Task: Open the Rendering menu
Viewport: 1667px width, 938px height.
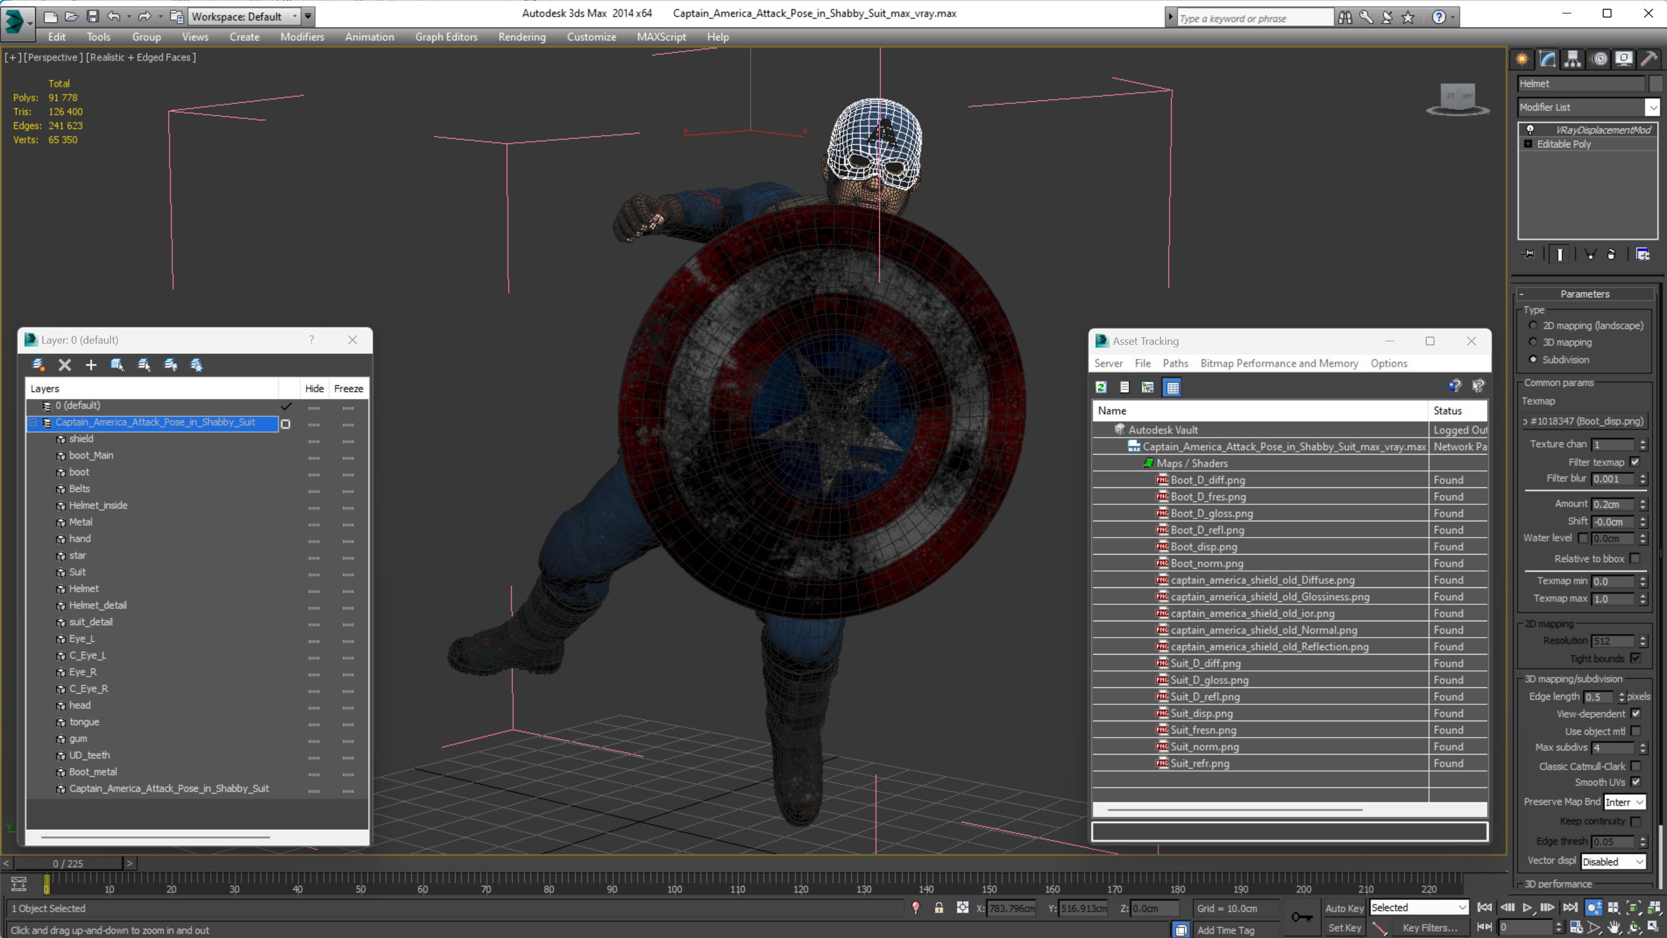Action: (x=522, y=37)
